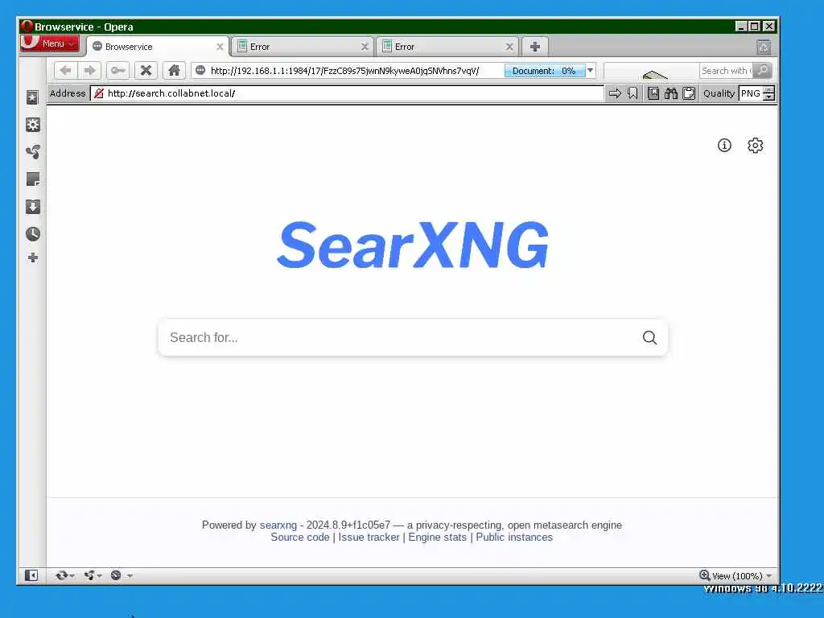This screenshot has width=824, height=618.
Task: Open Opera Unite status bar dropdown
Action: click(93, 575)
